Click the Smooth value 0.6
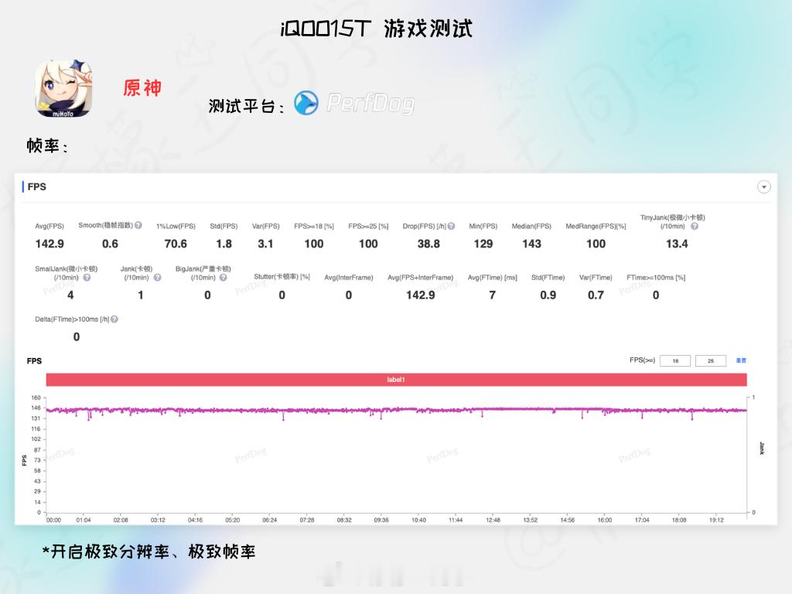 tap(110, 244)
